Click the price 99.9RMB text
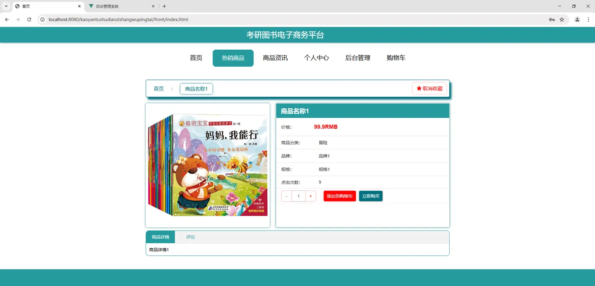The image size is (595, 286). click(326, 127)
